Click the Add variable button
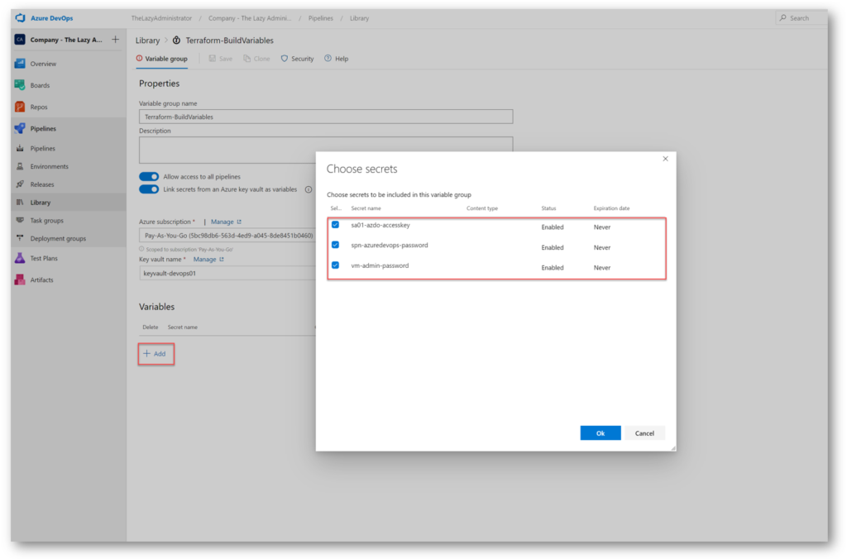 pyautogui.click(x=156, y=354)
